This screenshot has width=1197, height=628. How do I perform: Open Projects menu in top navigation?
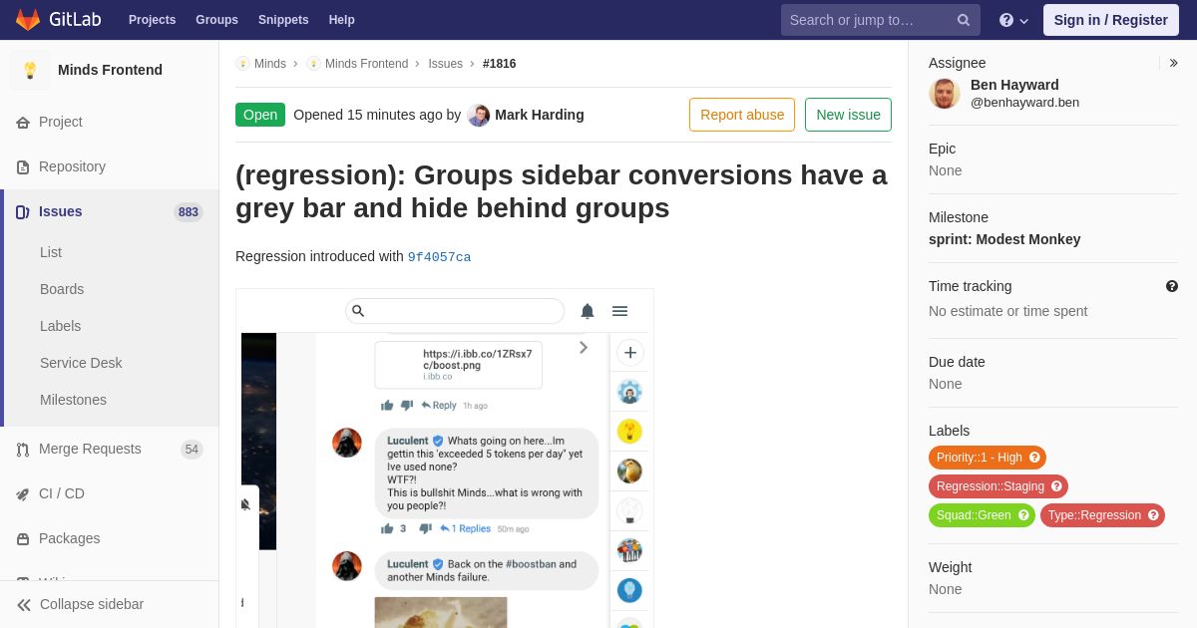[152, 20]
